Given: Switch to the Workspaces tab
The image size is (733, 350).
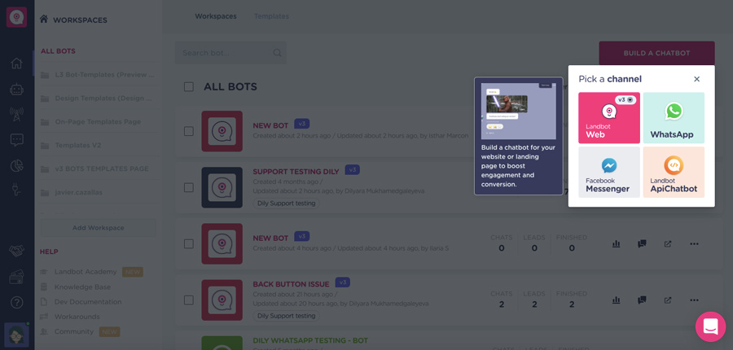Looking at the screenshot, I should [216, 16].
